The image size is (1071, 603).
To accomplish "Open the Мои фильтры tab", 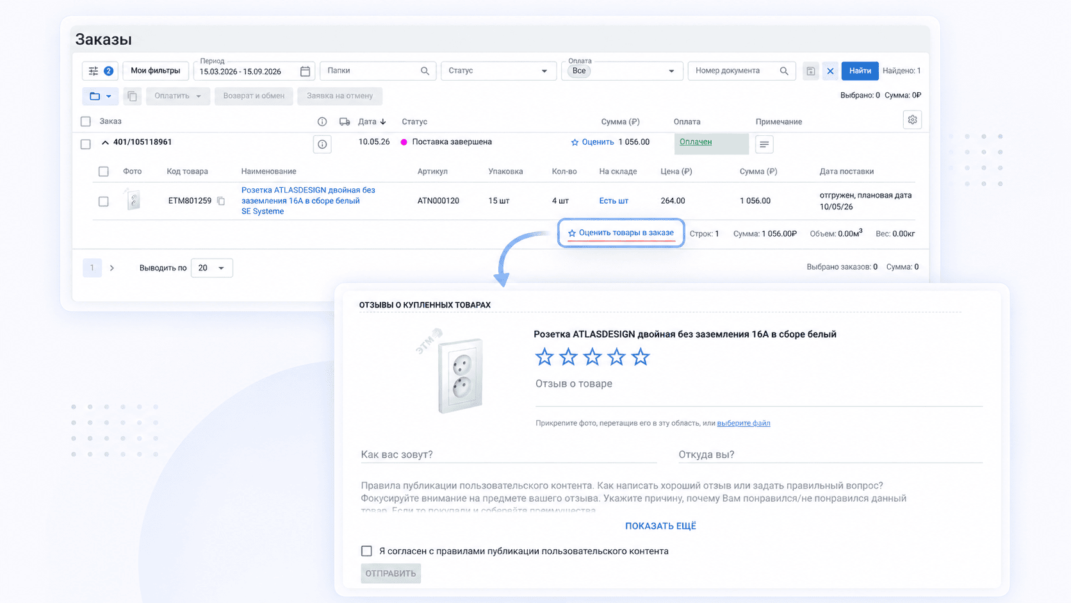I will (x=156, y=71).
